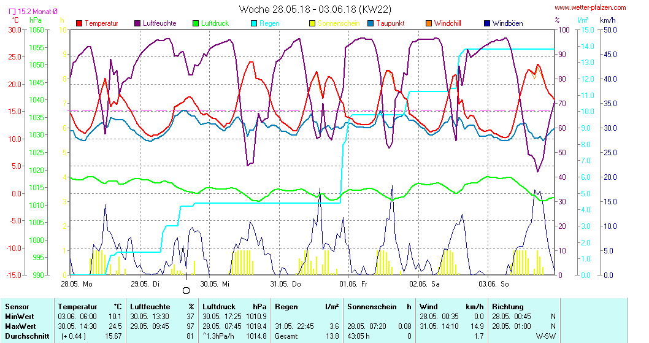Click the MaxWert row label
The image size is (649, 343).
click(x=20, y=326)
